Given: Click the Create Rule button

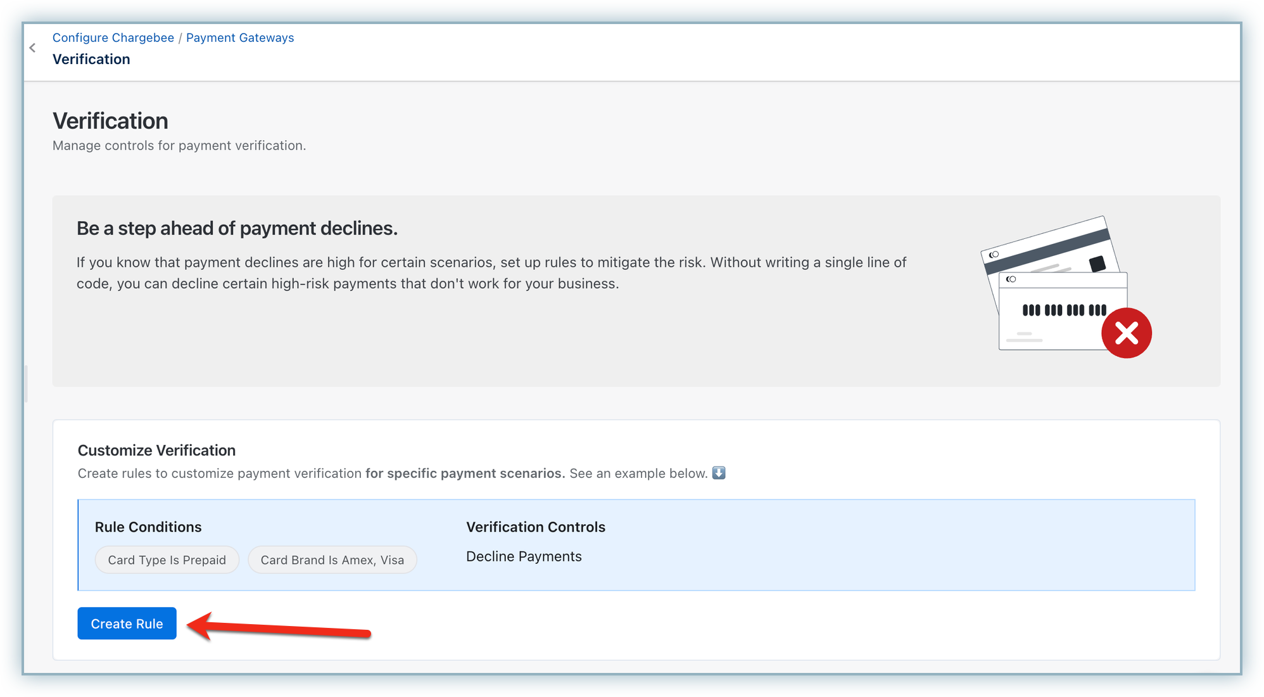Looking at the screenshot, I should tap(127, 623).
